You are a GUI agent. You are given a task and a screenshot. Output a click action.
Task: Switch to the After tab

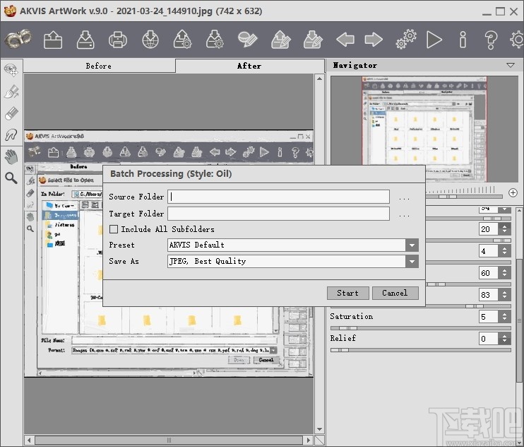click(249, 66)
